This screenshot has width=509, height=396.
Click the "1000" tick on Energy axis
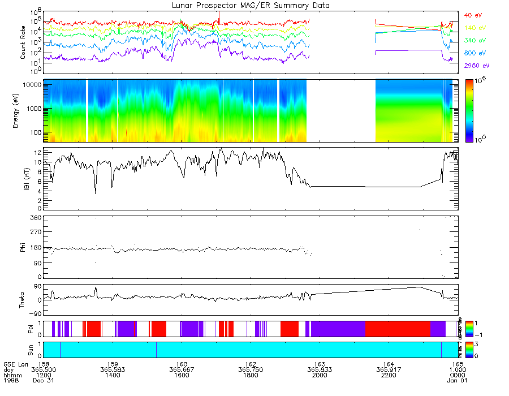coord(33,109)
